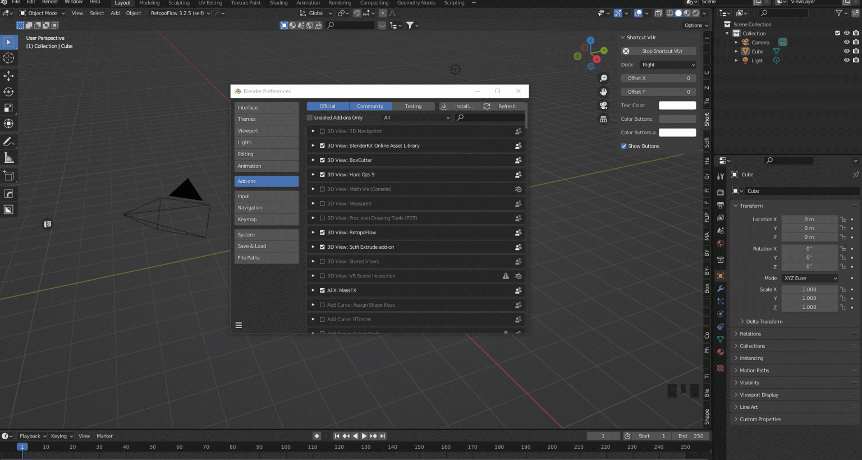862x460 pixels.
Task: Click the Text Color swatch in Shortcut VUr
Action: click(x=677, y=105)
